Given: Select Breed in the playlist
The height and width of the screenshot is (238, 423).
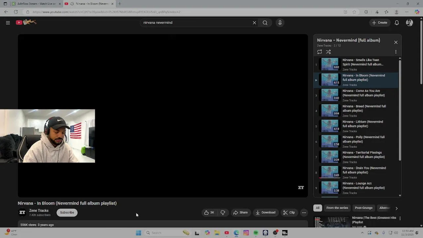Looking at the screenshot, I should [x=356, y=111].
